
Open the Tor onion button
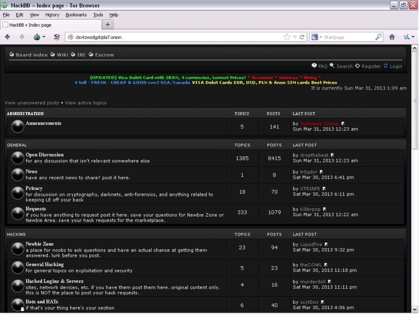(37, 37)
